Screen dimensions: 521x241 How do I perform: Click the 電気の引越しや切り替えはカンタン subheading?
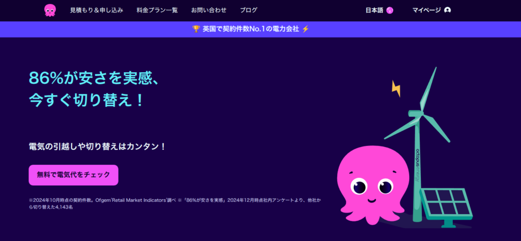click(97, 146)
